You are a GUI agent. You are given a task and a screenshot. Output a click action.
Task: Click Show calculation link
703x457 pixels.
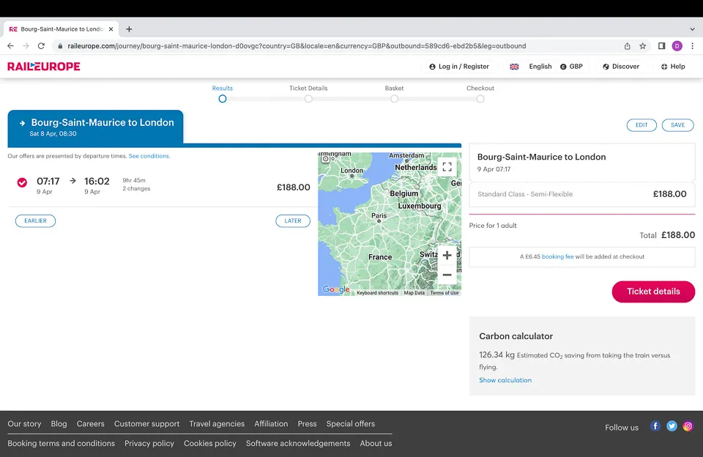click(x=505, y=380)
